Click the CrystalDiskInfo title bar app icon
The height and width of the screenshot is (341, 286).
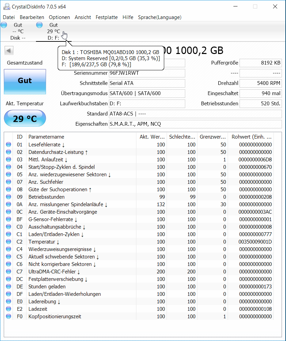pos(7,6)
